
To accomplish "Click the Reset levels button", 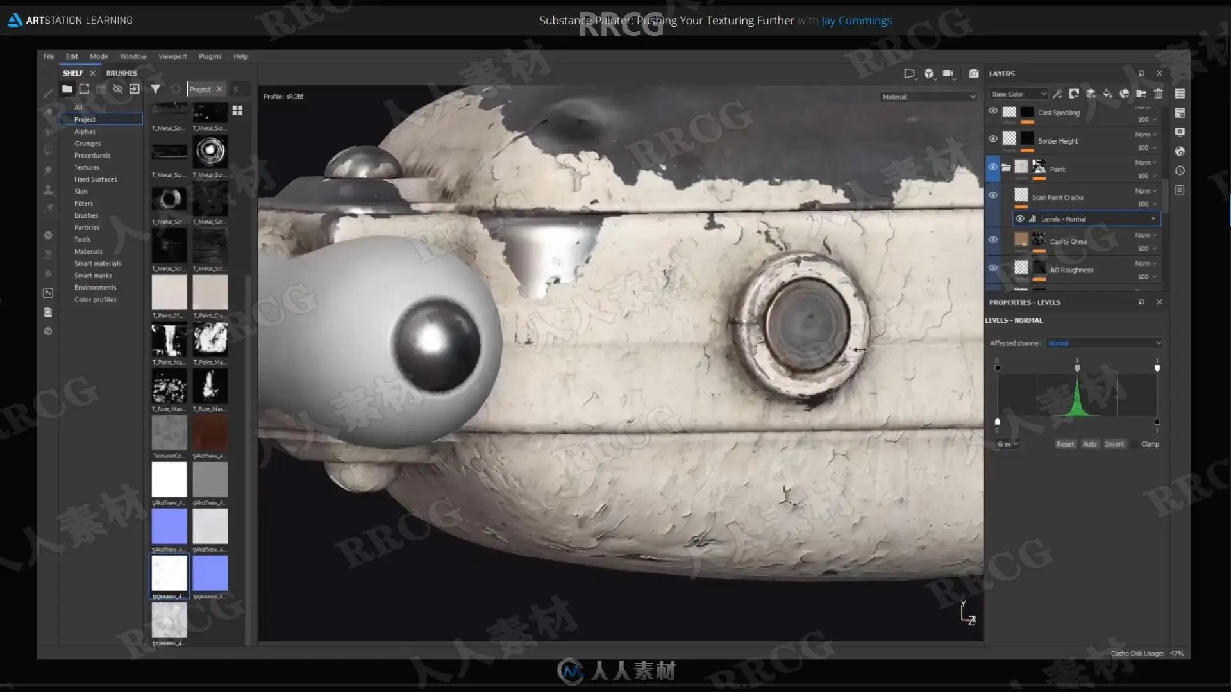I will (x=1065, y=444).
